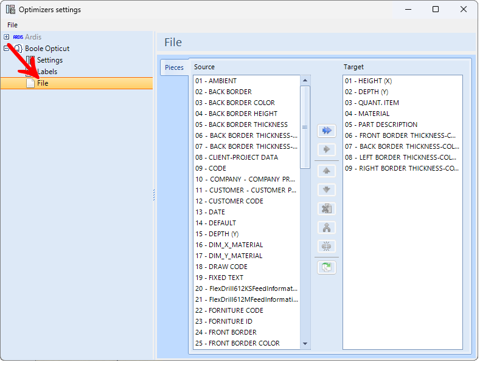Click the Source list scroll-down arrow
Screen dimensions: 480x365
[305, 344]
